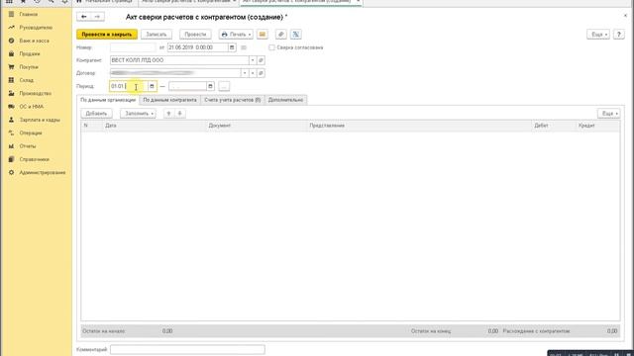The height and width of the screenshot is (356, 634).
Task: Switch to Дополнительно tab
Action: pyautogui.click(x=285, y=100)
